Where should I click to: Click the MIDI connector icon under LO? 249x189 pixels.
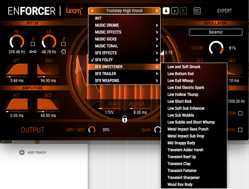pos(64,52)
